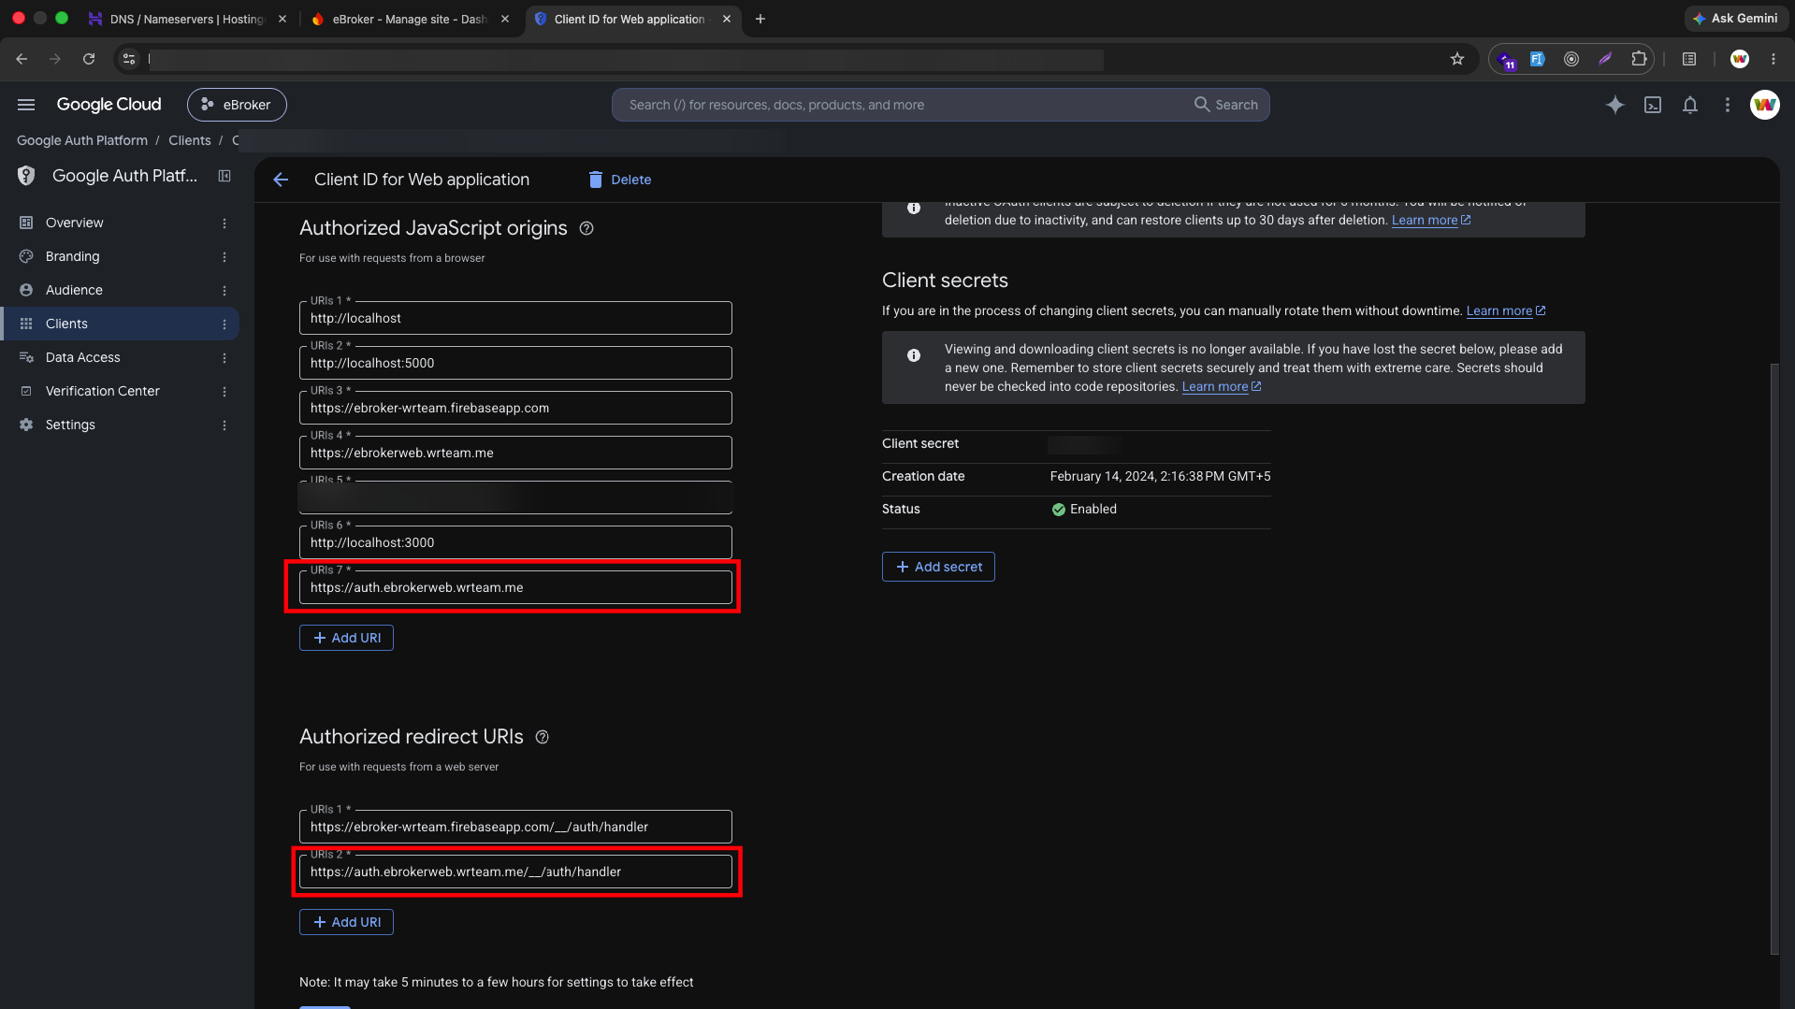This screenshot has height=1009, width=1795.
Task: Click Add secret button
Action: click(938, 567)
